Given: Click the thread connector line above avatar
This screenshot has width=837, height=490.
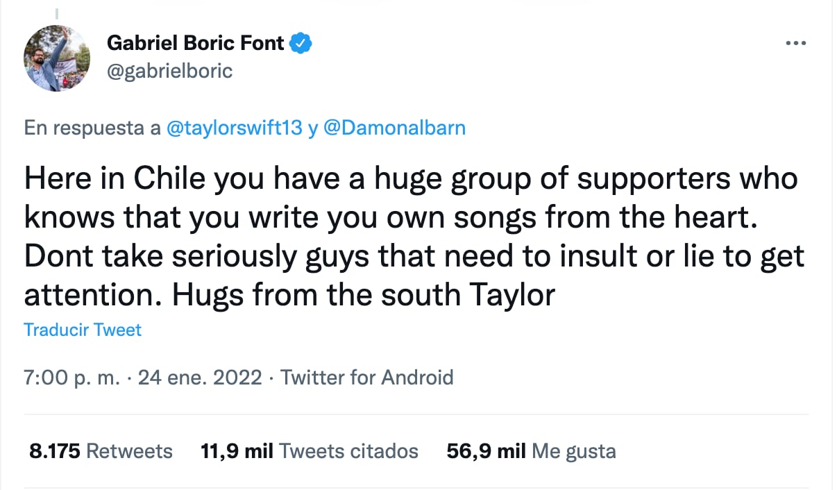Looking at the screenshot, I should (x=56, y=12).
